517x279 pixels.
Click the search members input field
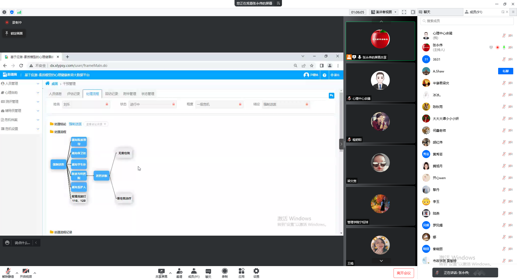(468, 21)
